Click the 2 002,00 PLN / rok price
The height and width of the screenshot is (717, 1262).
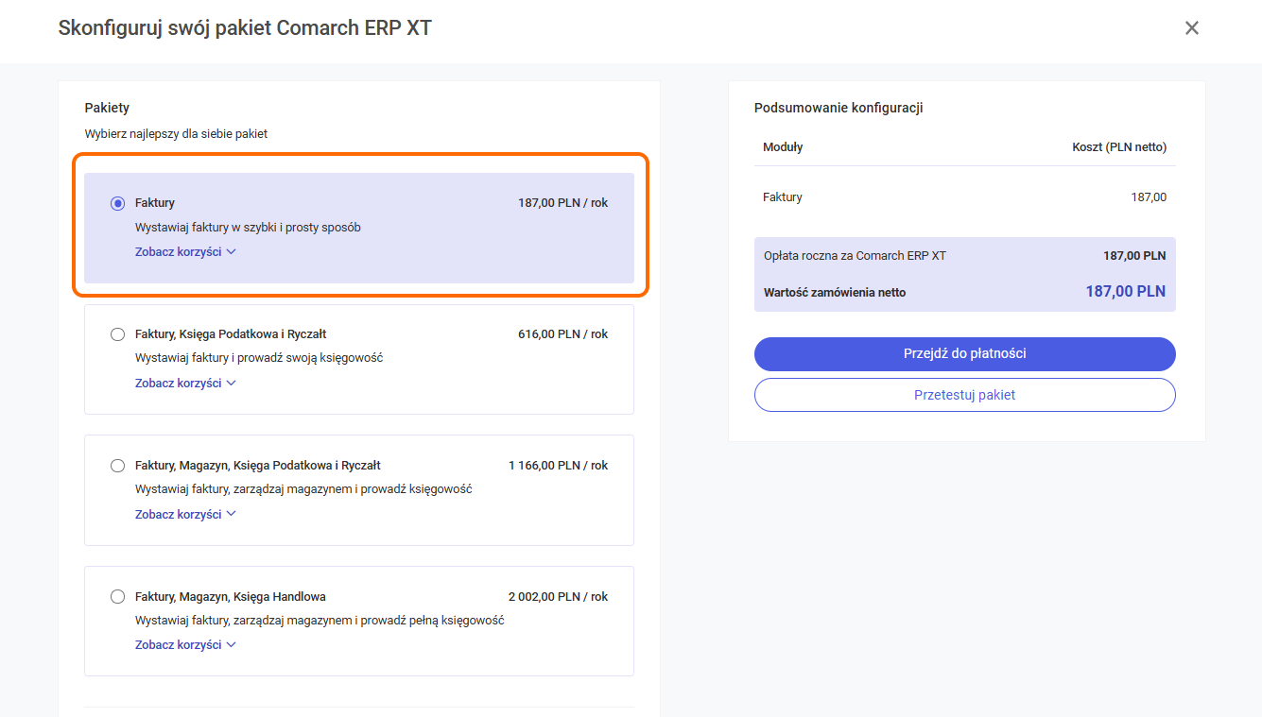click(558, 597)
